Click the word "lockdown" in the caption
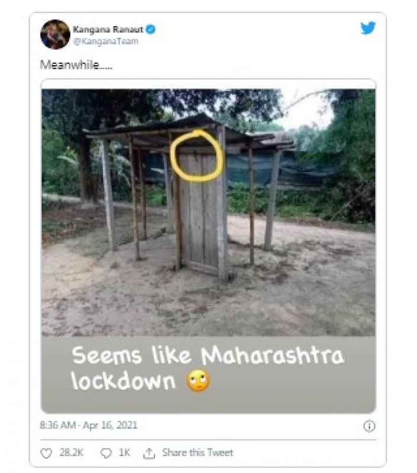This screenshot has height=473, width=417. coord(123,381)
